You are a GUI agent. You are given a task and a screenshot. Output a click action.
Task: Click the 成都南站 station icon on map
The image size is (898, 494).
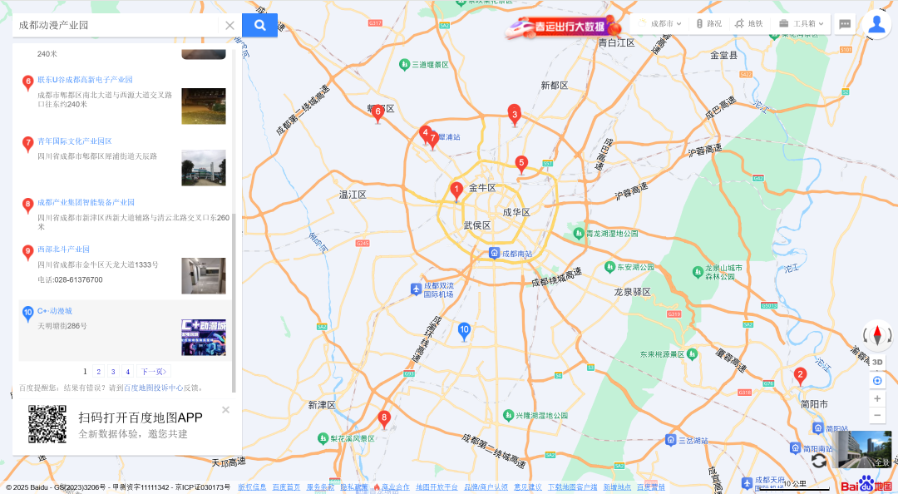pyautogui.click(x=494, y=254)
